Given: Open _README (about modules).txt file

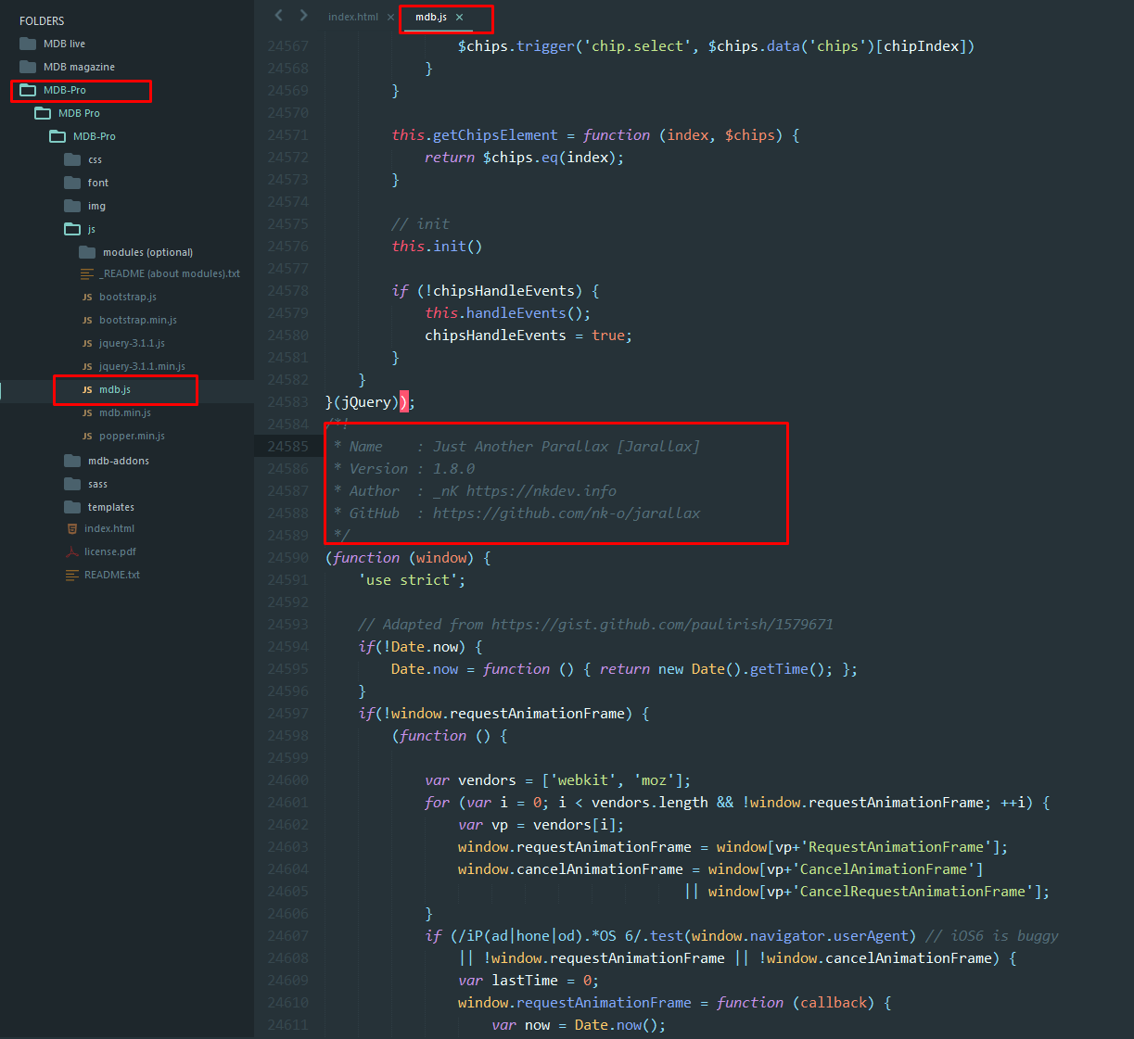Looking at the screenshot, I should point(170,273).
